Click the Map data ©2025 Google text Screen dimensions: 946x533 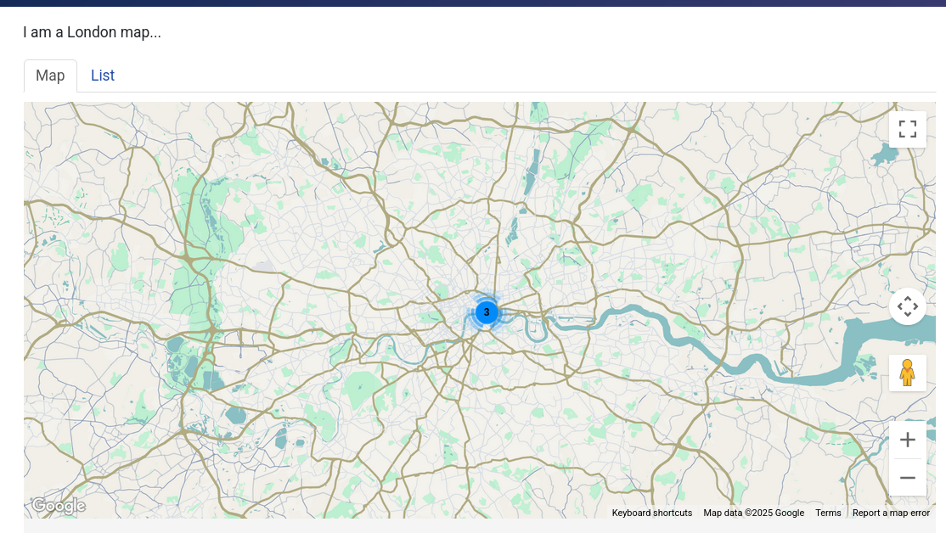coord(753,513)
